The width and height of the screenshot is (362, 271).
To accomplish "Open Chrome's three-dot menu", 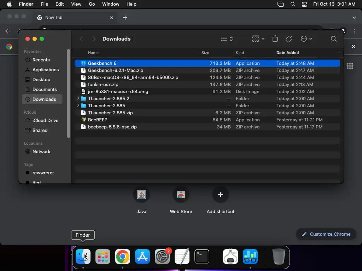I will tap(354, 31).
